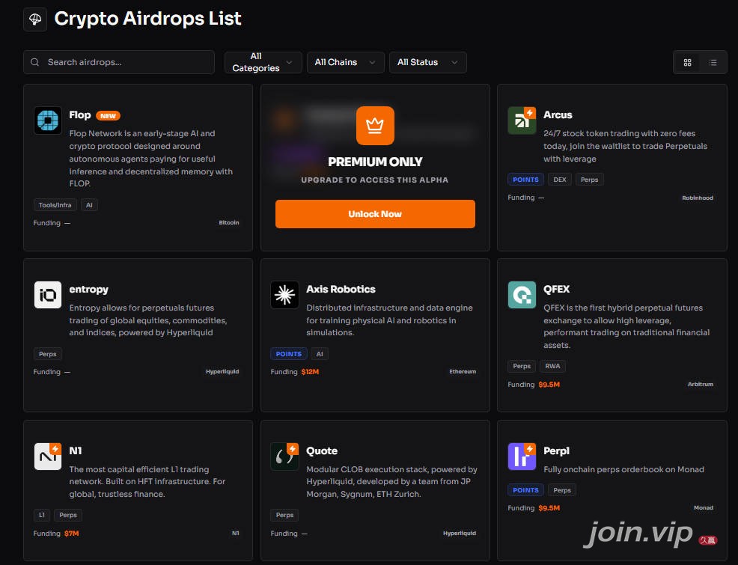Open the Perpl project logo
This screenshot has width=738, height=565.
[522, 456]
